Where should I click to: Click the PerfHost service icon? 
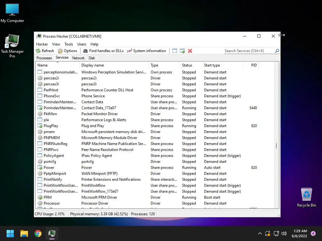coord(40,90)
